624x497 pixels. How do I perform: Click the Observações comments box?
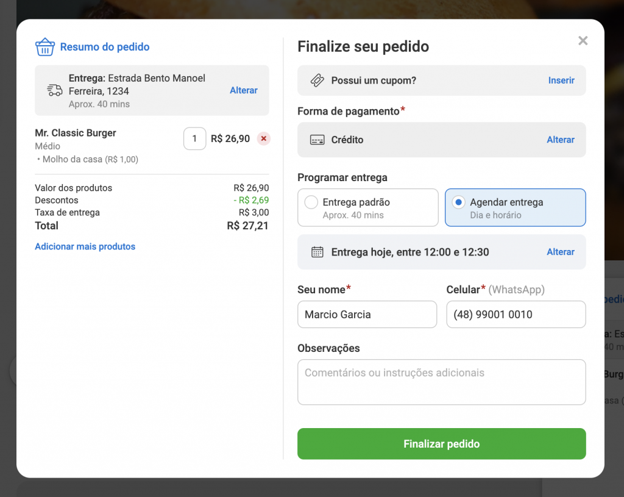click(441, 382)
